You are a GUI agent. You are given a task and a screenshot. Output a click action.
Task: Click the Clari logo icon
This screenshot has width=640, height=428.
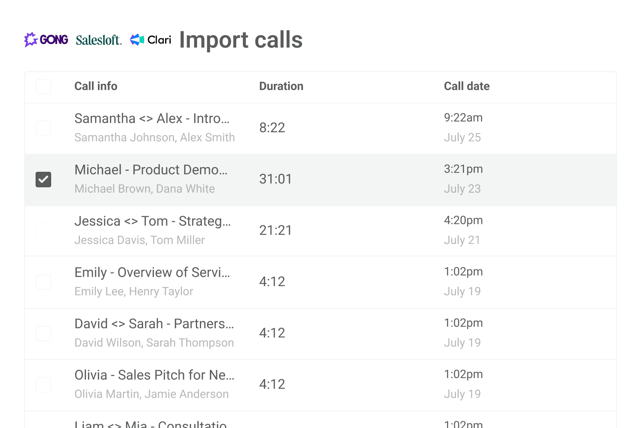tap(137, 39)
